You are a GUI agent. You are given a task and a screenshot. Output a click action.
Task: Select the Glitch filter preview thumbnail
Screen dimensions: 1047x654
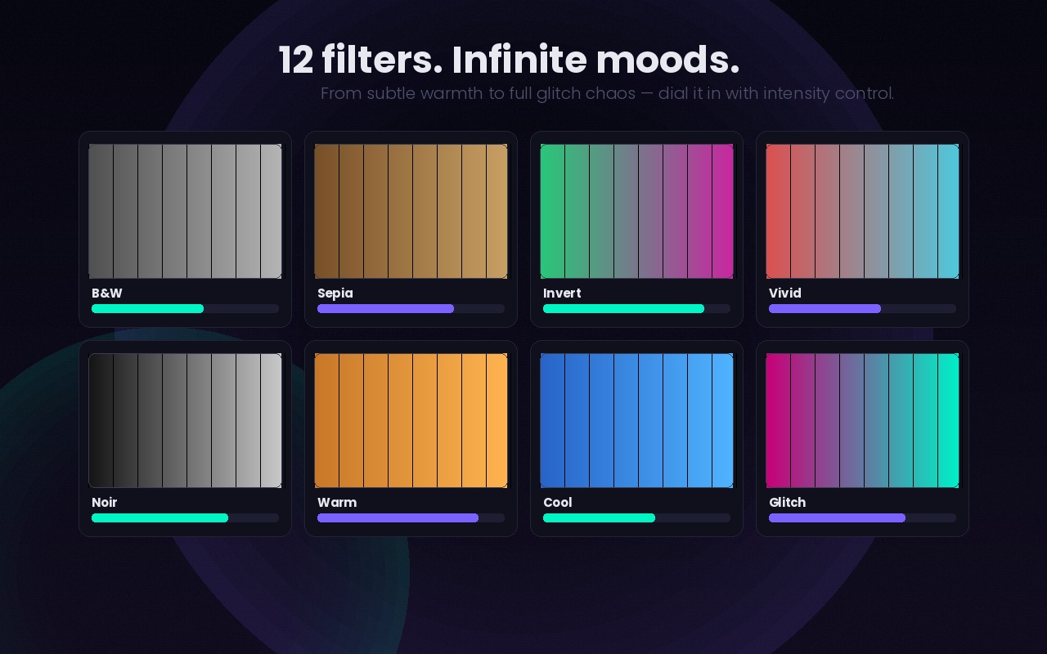click(x=862, y=421)
